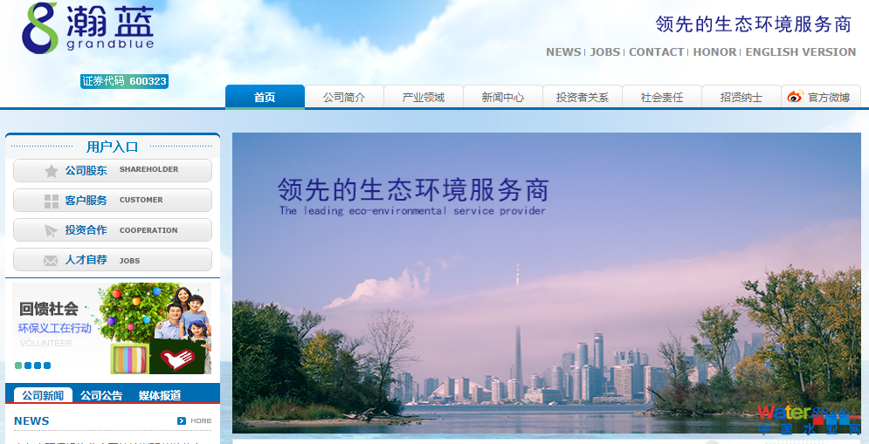Click the star icon beside 公司股东
The image size is (869, 444).
52,171
